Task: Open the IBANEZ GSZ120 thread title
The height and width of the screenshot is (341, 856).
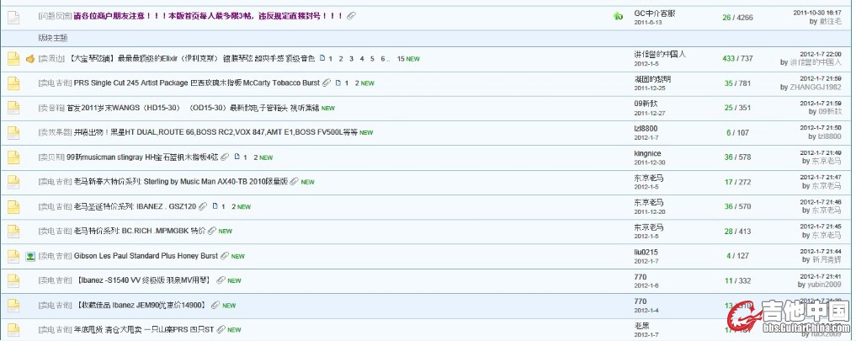Action: tap(135, 206)
